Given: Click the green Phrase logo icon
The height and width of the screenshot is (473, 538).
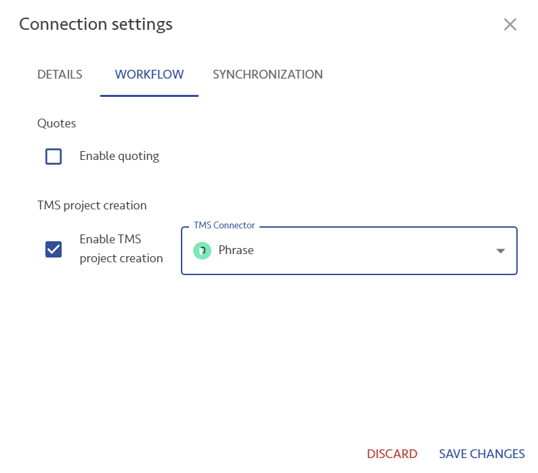Looking at the screenshot, I should coord(202,251).
